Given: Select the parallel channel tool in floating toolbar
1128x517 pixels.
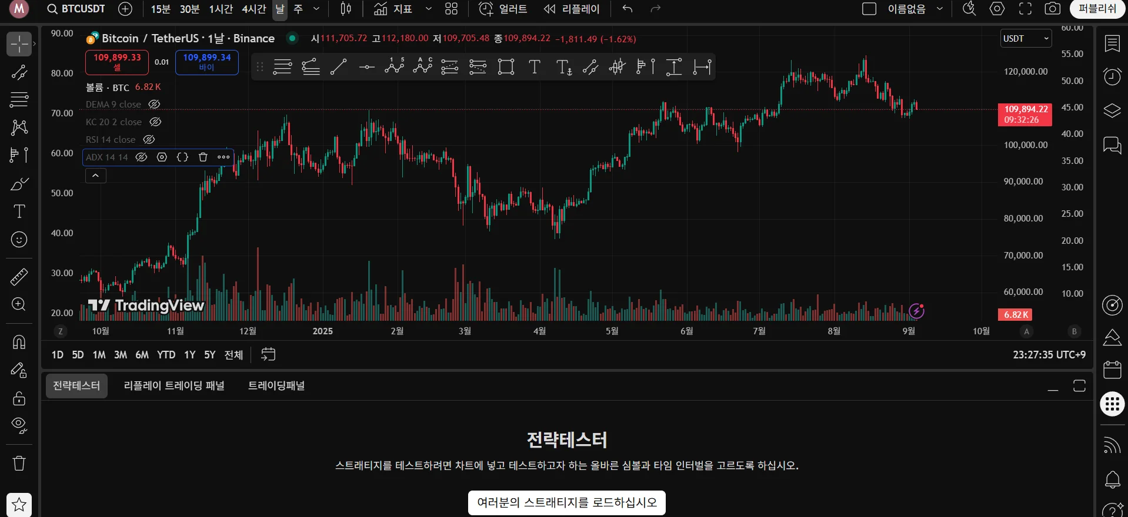Looking at the screenshot, I should click(590, 67).
